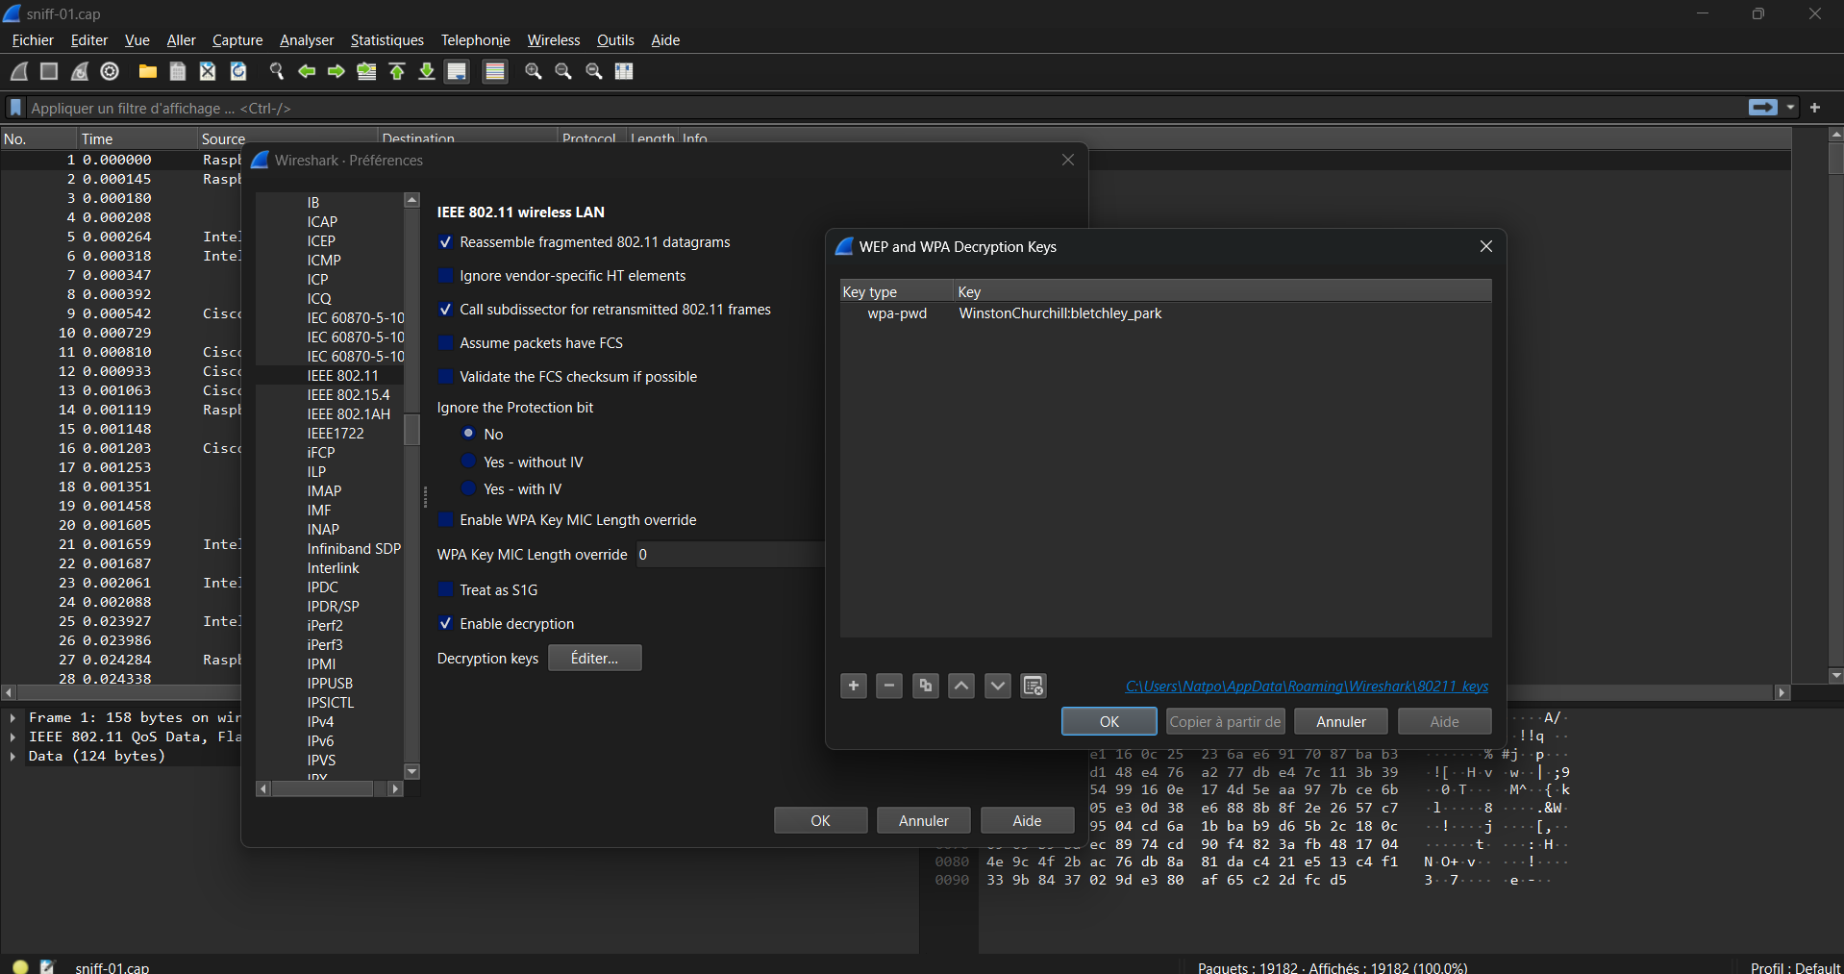Click the copy key entry icon
This screenshot has height=974, width=1844.
(x=925, y=686)
